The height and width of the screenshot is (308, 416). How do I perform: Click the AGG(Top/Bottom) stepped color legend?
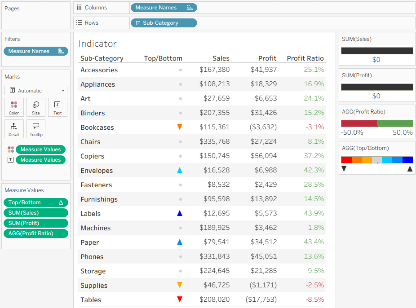(377, 160)
